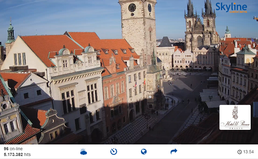This screenshot has height=159, width=258.
Task: Click the Skyline webcams logo
Action: 231,8
